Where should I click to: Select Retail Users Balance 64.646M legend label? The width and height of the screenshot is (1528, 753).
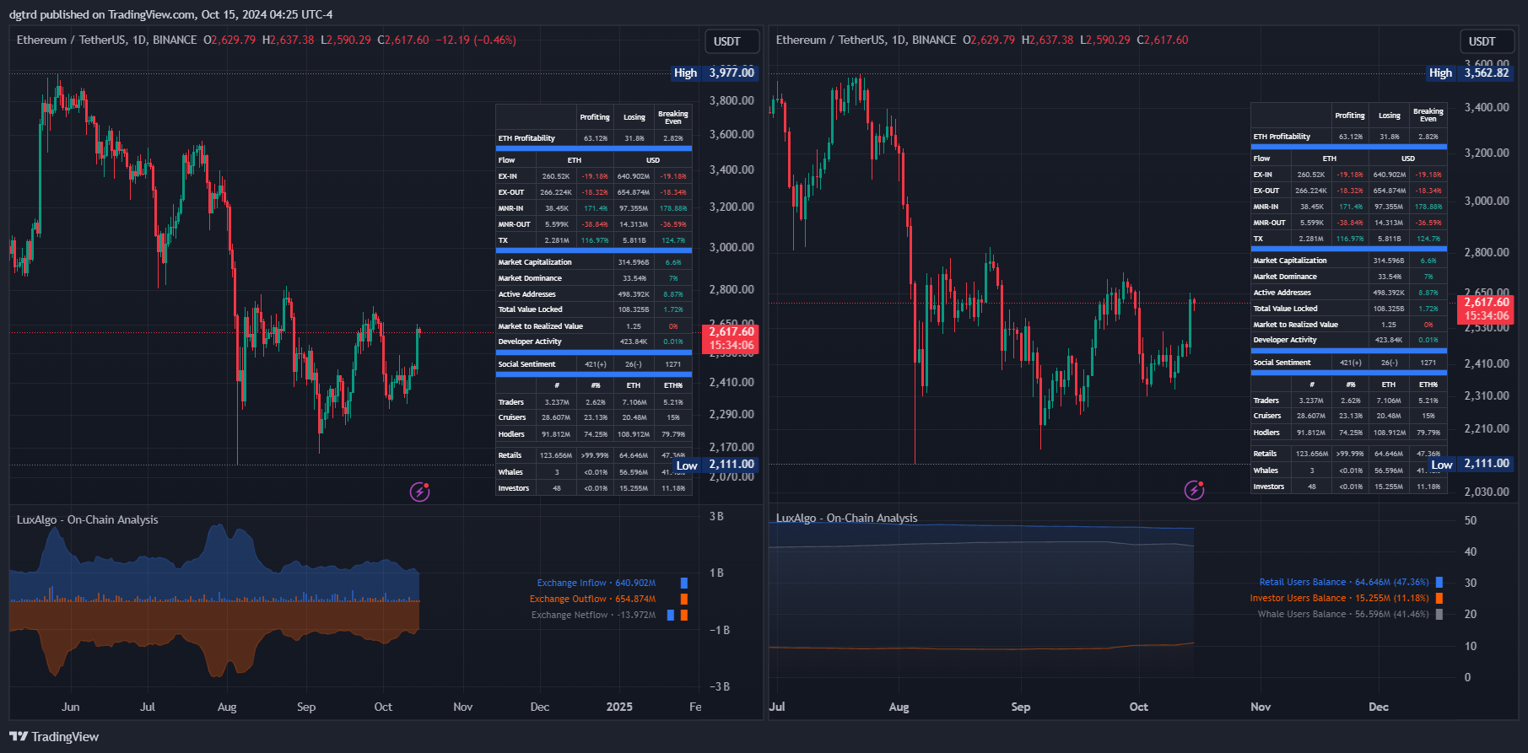1344,582
